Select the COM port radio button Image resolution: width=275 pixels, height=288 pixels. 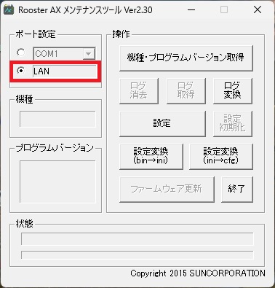coord(21,52)
